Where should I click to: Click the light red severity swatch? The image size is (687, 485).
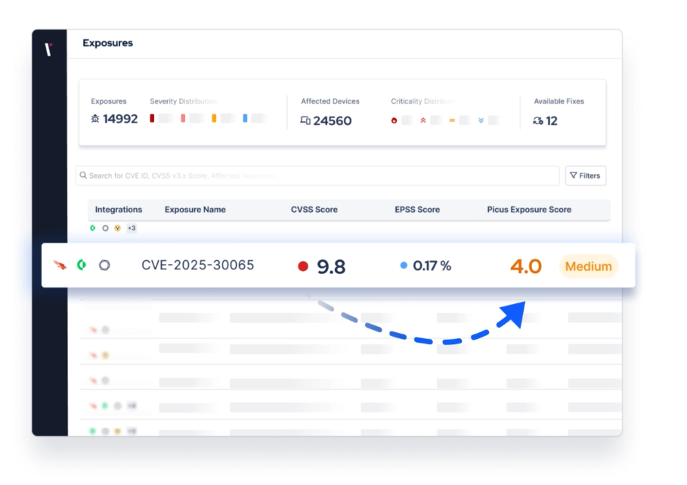[x=183, y=118]
